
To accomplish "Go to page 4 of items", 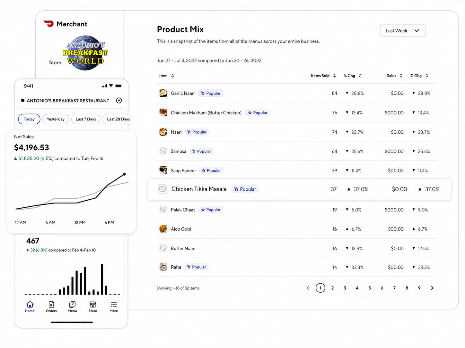I will pyautogui.click(x=357, y=288).
